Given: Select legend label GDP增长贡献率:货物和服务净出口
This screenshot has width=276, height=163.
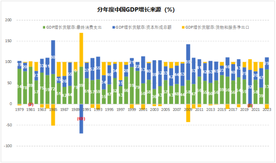Looking at the screenshot, I should [217, 27].
